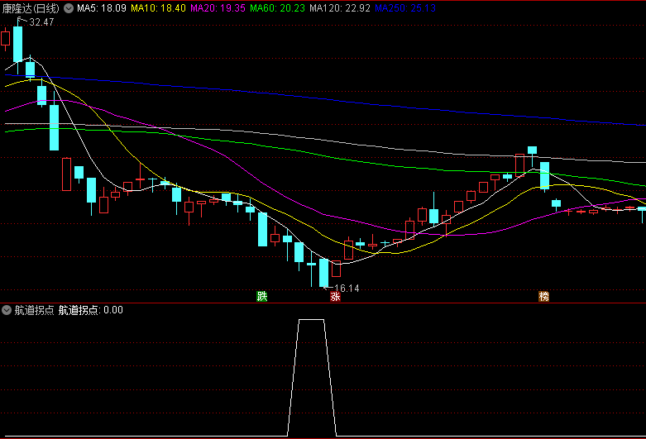Click the 32.47 high price label

[x=41, y=22]
